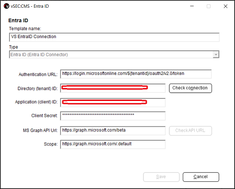The width and height of the screenshot is (235, 189).
Task: Click the Check API URL button
Action: click(x=190, y=131)
